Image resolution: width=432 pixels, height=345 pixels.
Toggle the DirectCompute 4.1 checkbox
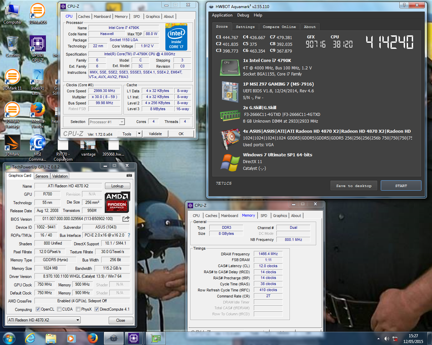click(97, 309)
